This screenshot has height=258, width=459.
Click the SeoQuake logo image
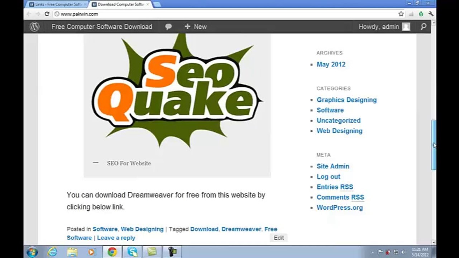click(177, 93)
